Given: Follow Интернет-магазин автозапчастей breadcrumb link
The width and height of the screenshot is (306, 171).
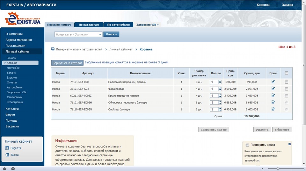Looking at the screenshot, I should pos(79,49).
